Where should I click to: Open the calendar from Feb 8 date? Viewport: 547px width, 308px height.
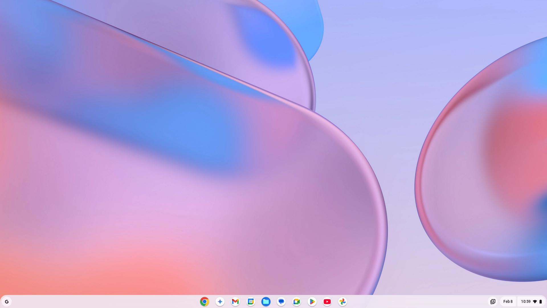click(x=508, y=301)
